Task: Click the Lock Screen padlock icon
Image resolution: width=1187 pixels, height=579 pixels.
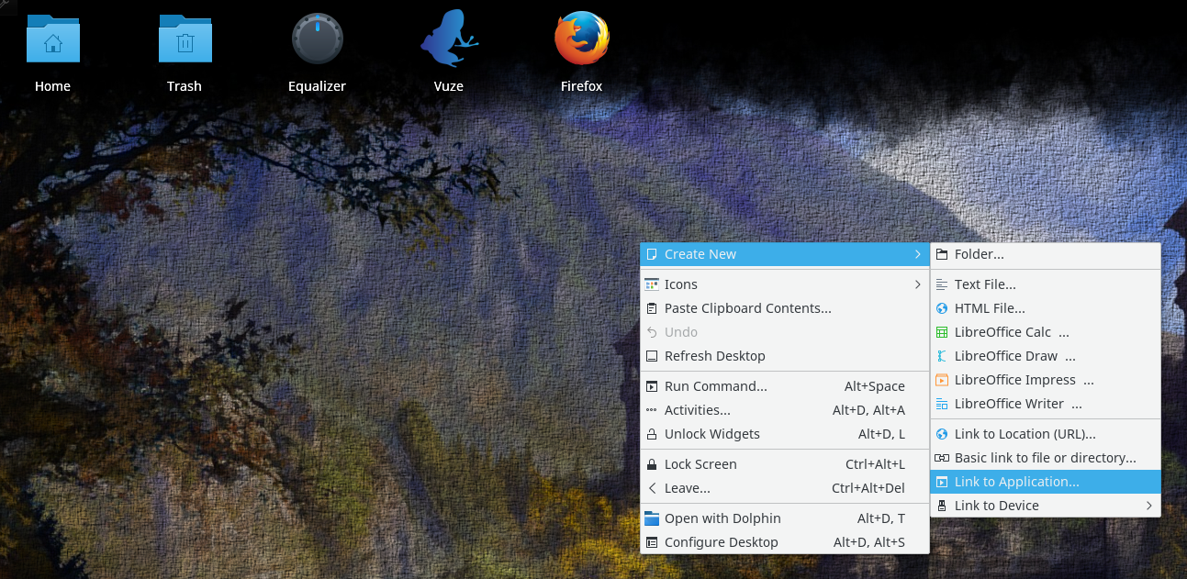Action: [652, 464]
